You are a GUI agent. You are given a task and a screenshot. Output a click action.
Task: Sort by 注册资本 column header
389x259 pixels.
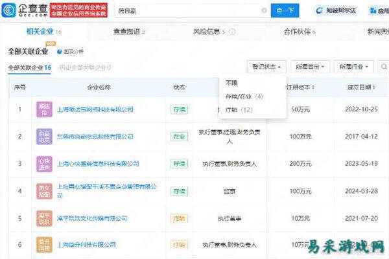pyautogui.click(x=300, y=87)
